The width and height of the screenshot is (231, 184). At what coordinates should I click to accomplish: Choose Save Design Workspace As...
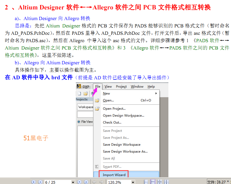click(x=126, y=152)
